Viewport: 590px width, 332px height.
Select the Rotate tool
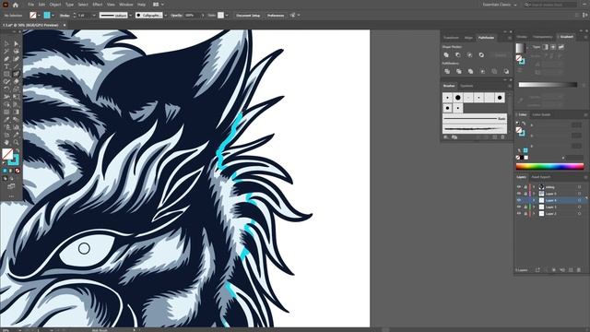click(x=6, y=89)
